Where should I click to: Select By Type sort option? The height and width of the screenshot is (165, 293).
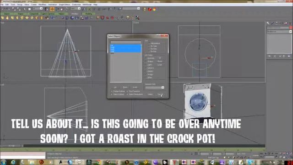[x=152, y=46]
